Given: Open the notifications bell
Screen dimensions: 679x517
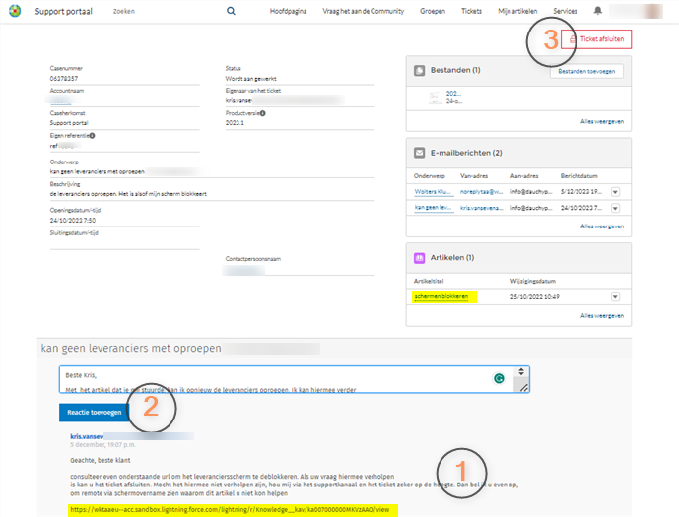Looking at the screenshot, I should (x=597, y=11).
